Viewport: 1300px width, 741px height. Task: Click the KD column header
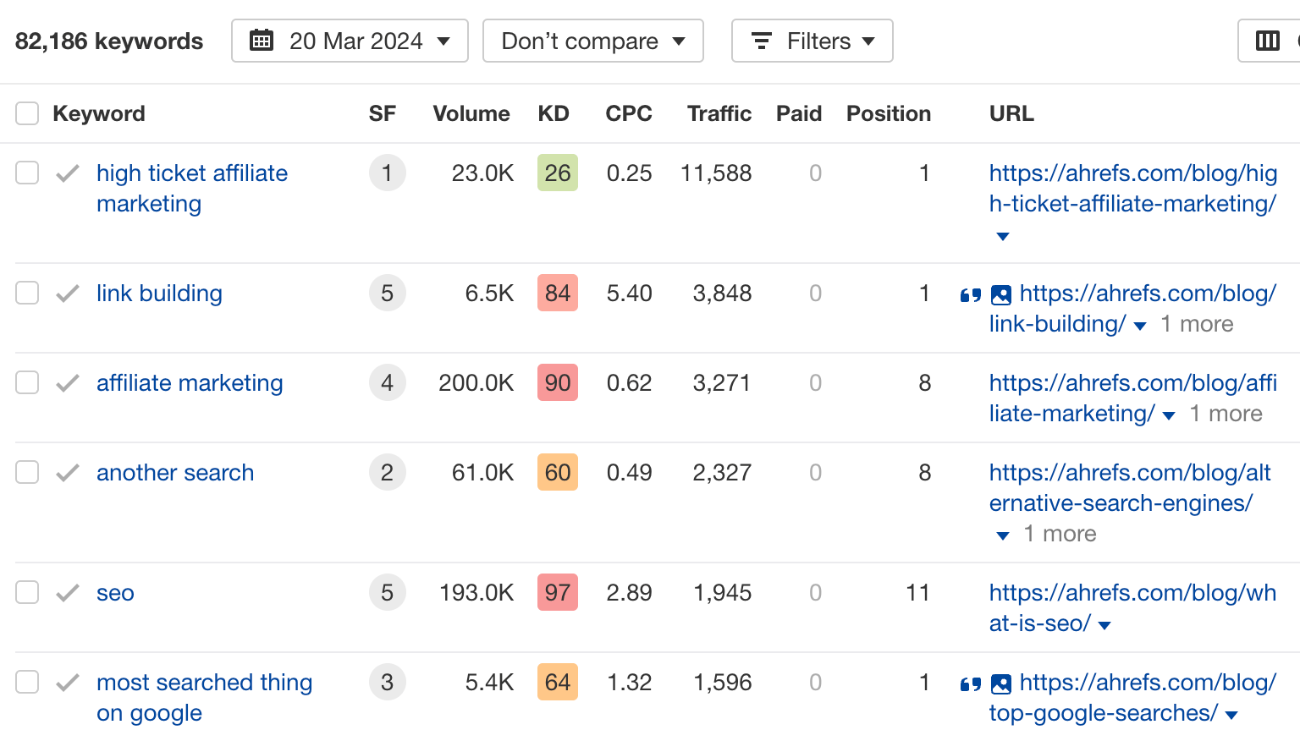554,113
